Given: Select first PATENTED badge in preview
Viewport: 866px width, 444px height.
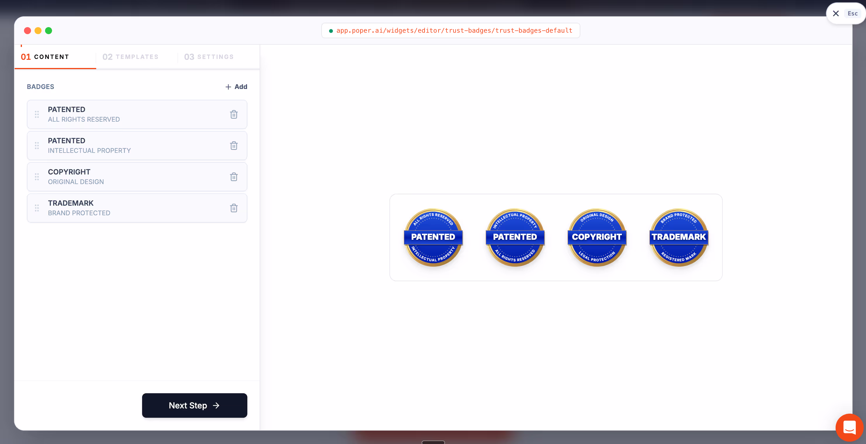Looking at the screenshot, I should 433,237.
